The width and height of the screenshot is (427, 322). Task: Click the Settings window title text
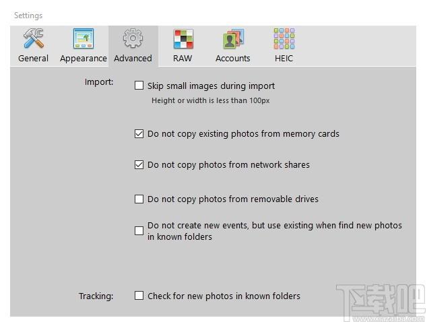click(x=28, y=15)
